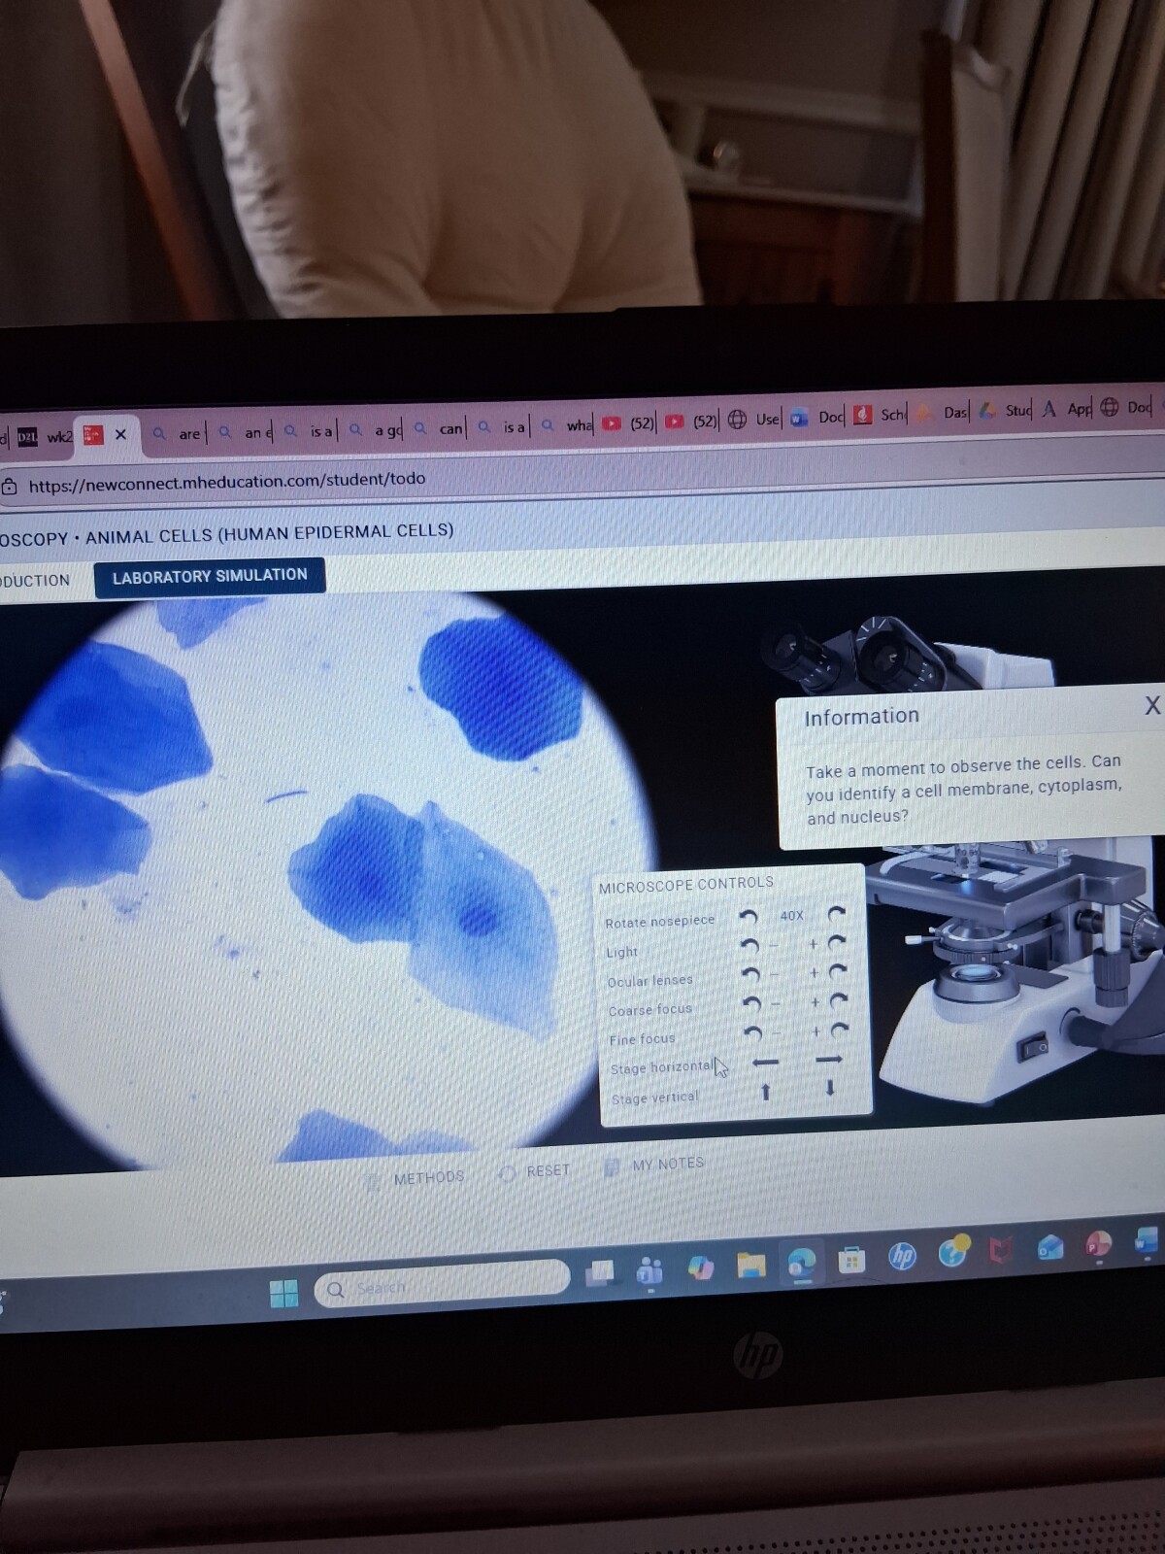The width and height of the screenshot is (1165, 1554).
Task: Decrease fine focus with left arrow
Action: coord(751,1032)
